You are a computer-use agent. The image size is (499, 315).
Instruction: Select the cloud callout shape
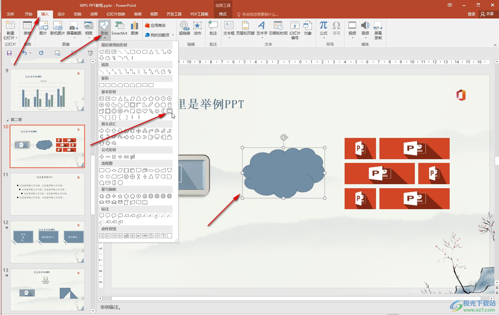[x=120, y=216]
